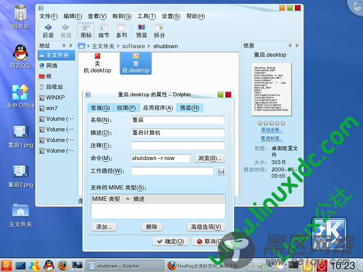The width and height of the screenshot is (363, 272).
Task: Click the 添加... add button
Action: pos(104,227)
